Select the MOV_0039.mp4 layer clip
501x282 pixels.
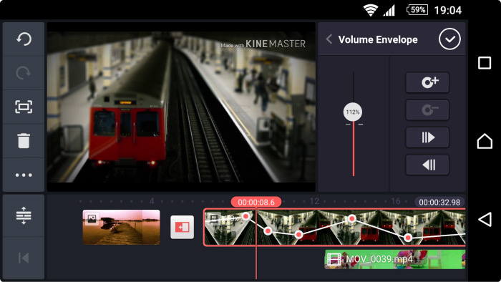395,259
